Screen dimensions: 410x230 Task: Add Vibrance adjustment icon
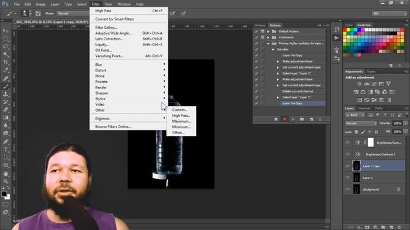coord(388,84)
